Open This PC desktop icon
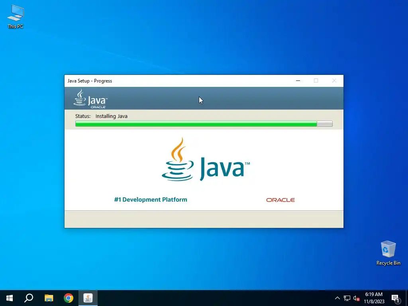Image resolution: width=408 pixels, height=306 pixels. [16, 17]
